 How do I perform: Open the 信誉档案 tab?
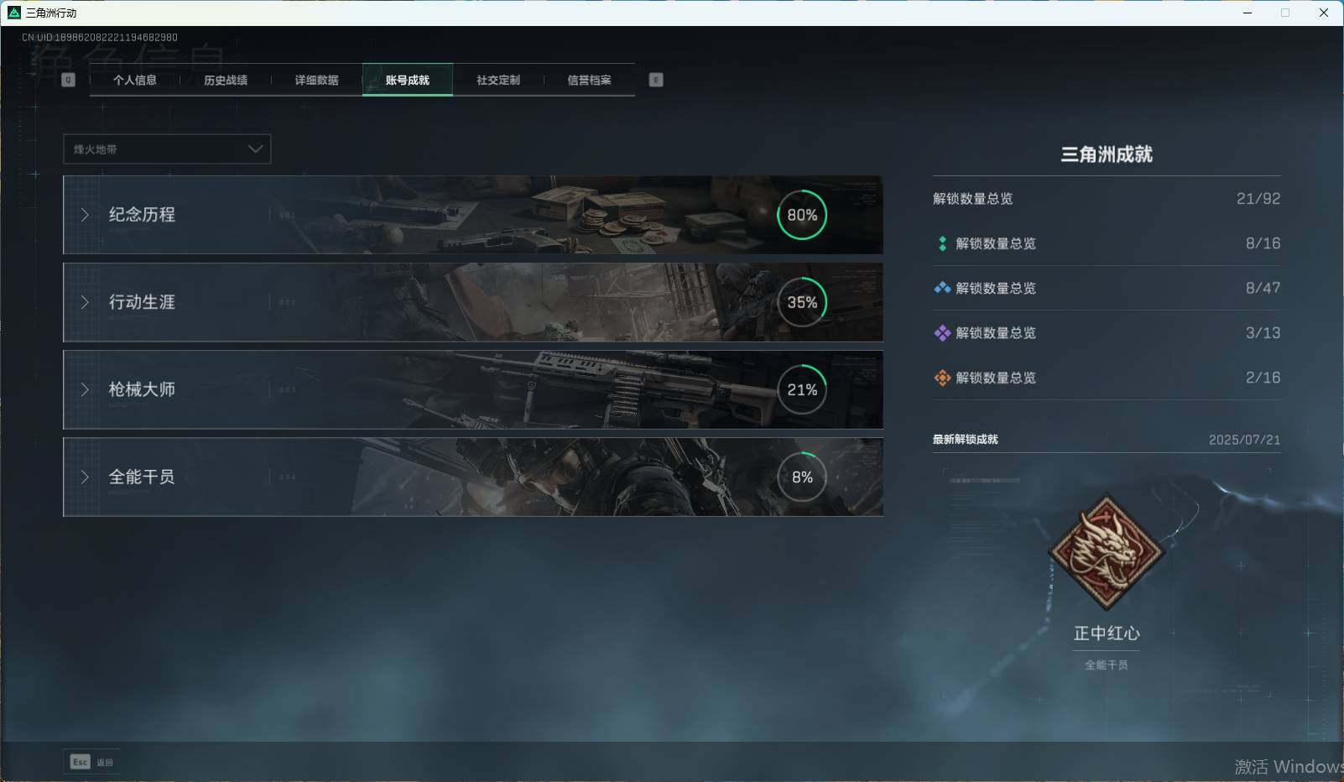[x=589, y=80]
